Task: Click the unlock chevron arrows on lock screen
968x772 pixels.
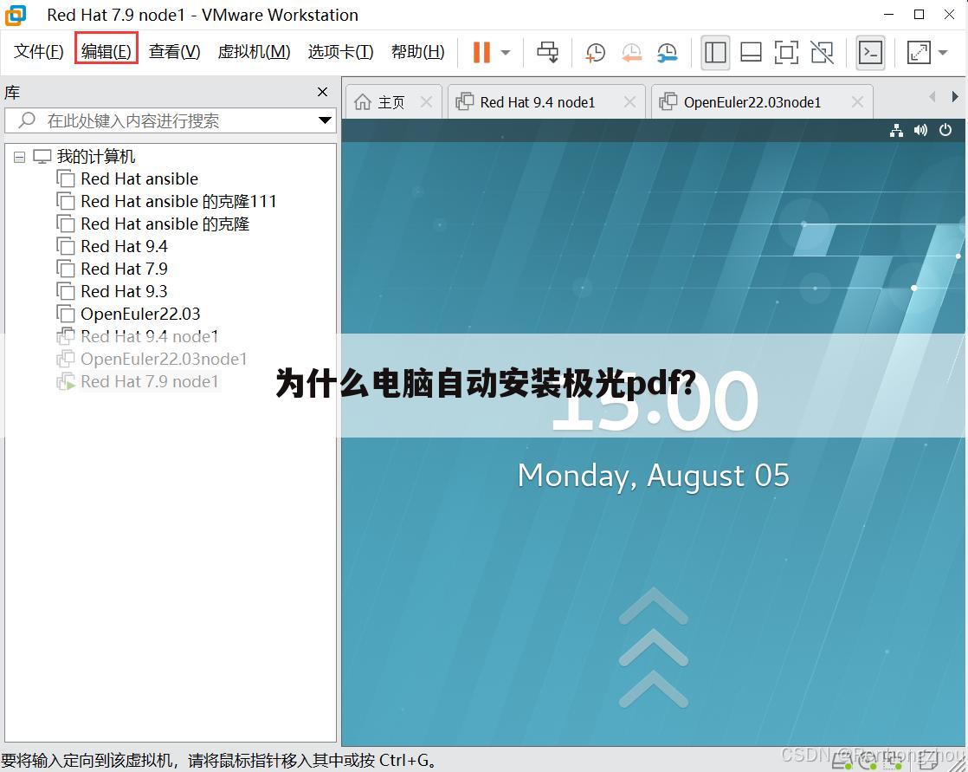Action: 653,647
